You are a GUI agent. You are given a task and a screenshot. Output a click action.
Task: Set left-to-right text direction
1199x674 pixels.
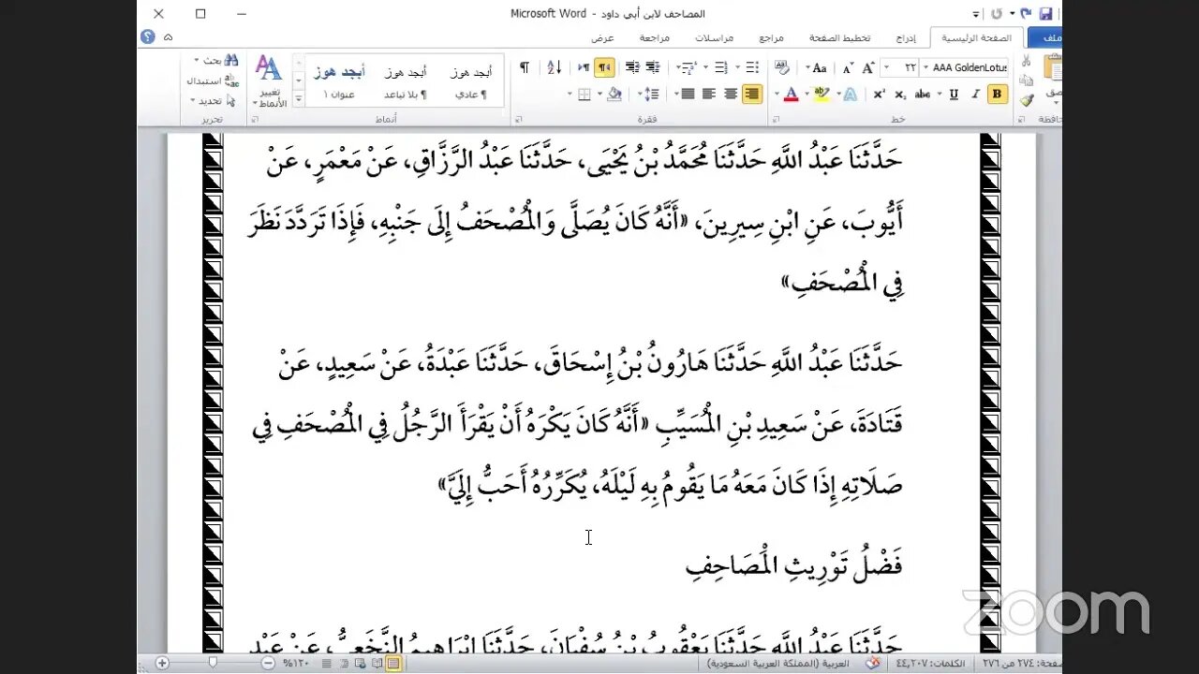tap(584, 67)
